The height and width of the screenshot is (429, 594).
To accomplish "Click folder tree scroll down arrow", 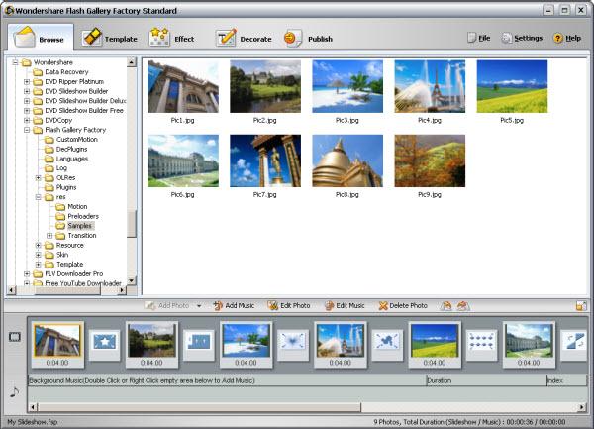I will pos(131,280).
